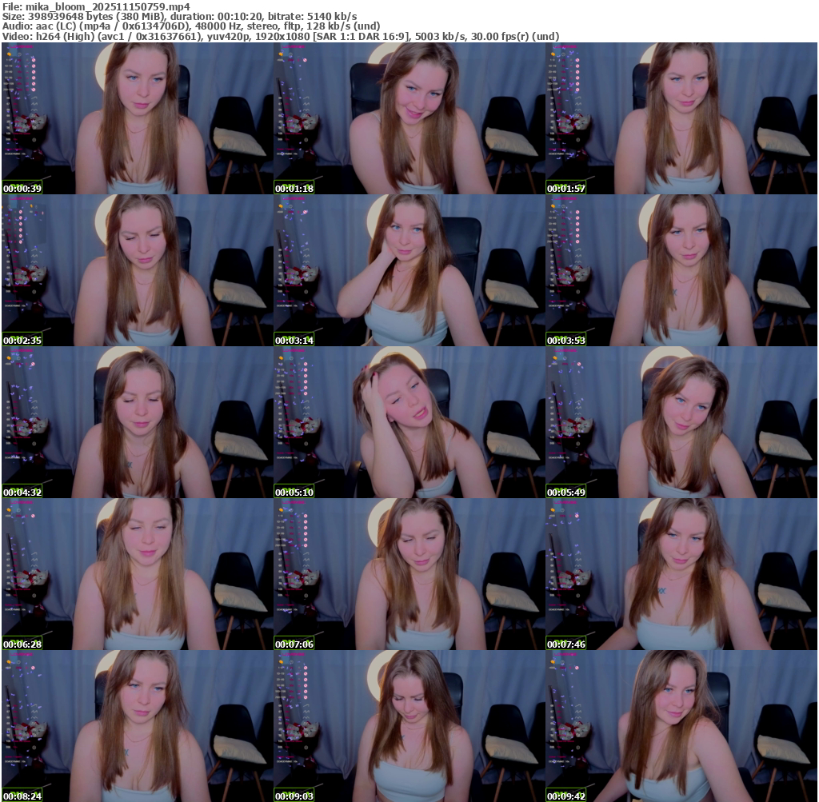819x802 pixels.
Task: Select the frame timestamped 00:01:18
Action: click(x=409, y=118)
